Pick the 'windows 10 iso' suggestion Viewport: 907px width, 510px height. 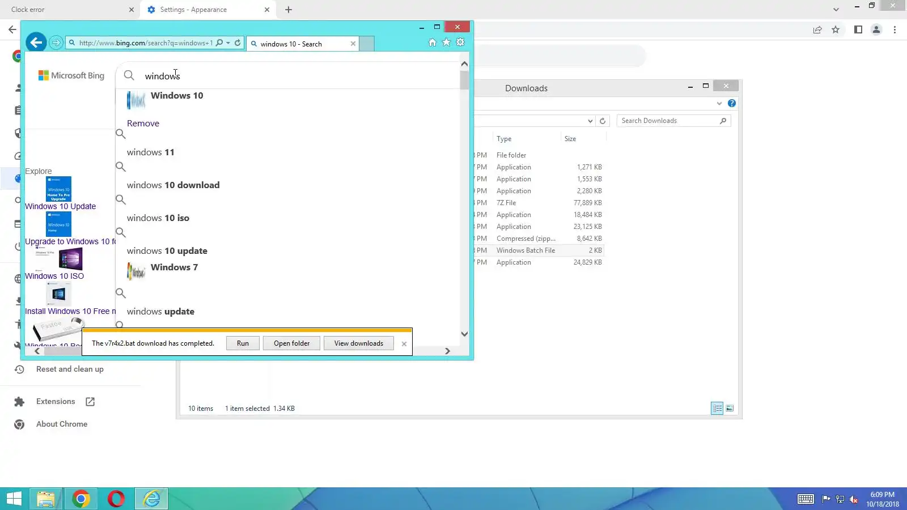158,218
